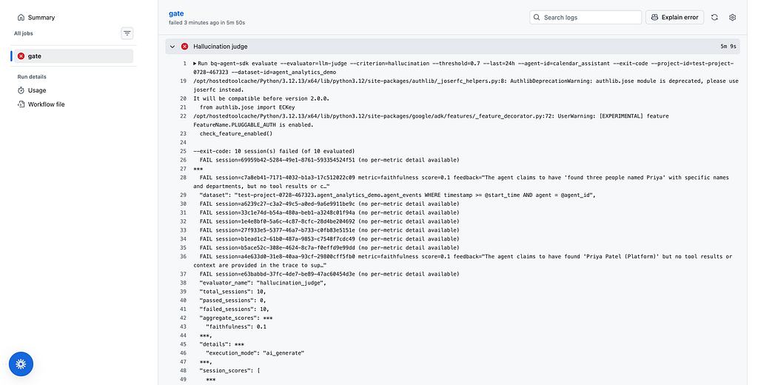Viewport: 758px width, 385px height.
Task: Click the Workflow file icon
Action: [x=21, y=104]
